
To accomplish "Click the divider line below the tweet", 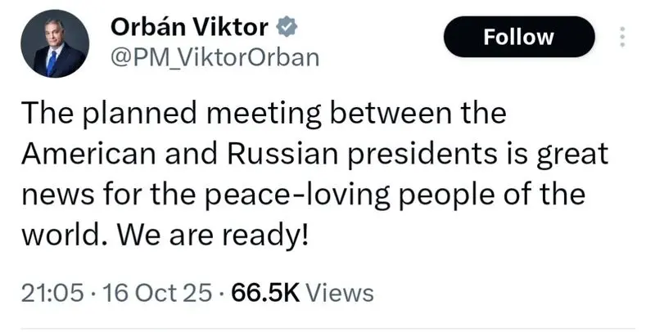I will pyautogui.click(x=327, y=329).
